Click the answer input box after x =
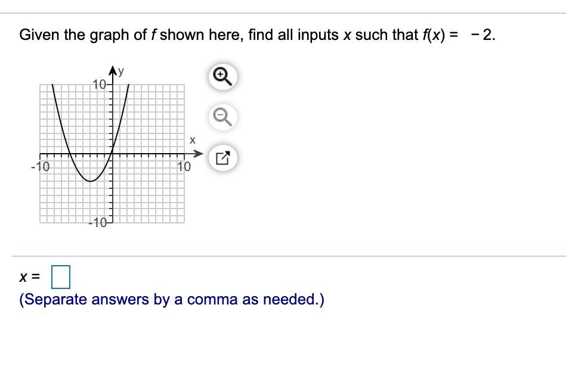 (61, 276)
